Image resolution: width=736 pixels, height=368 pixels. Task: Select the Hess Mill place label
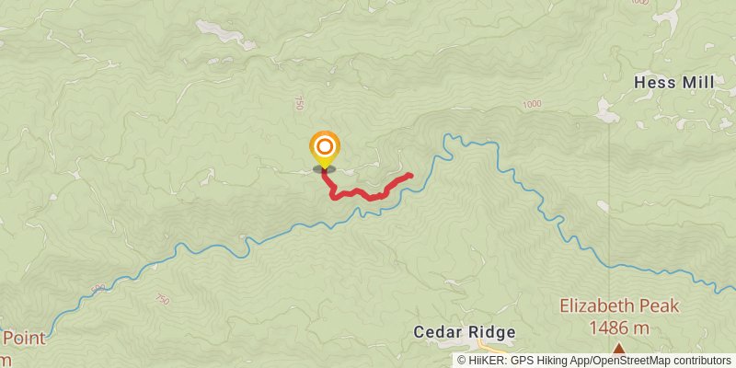[674, 83]
